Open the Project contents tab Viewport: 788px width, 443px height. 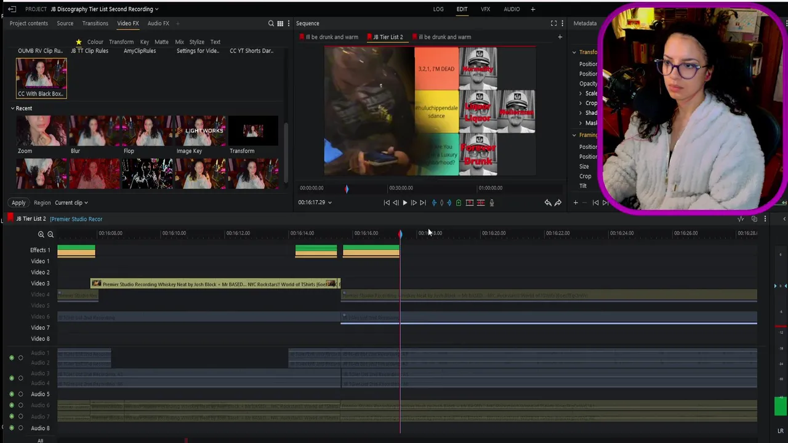(28, 23)
